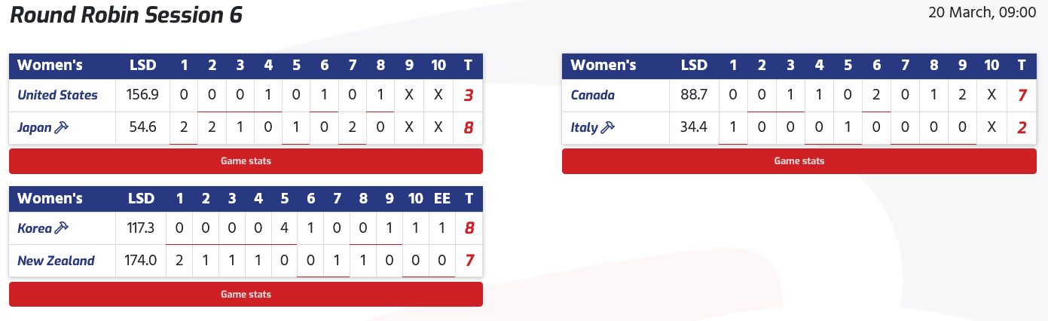Open Game stats for United States vs Japan
The height and width of the screenshot is (321, 1048).
point(246,161)
